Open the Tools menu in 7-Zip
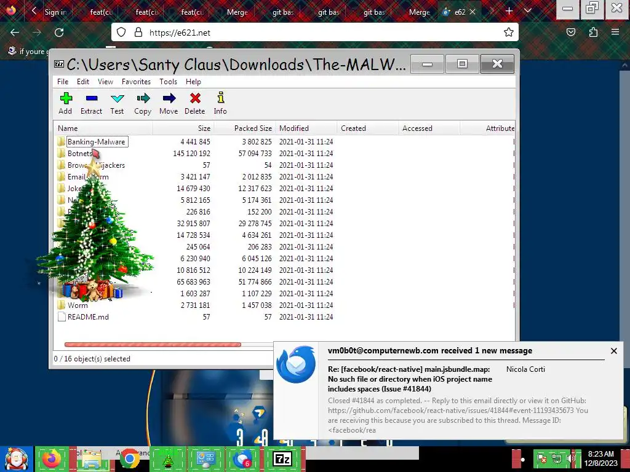The image size is (630, 472). coord(168,82)
